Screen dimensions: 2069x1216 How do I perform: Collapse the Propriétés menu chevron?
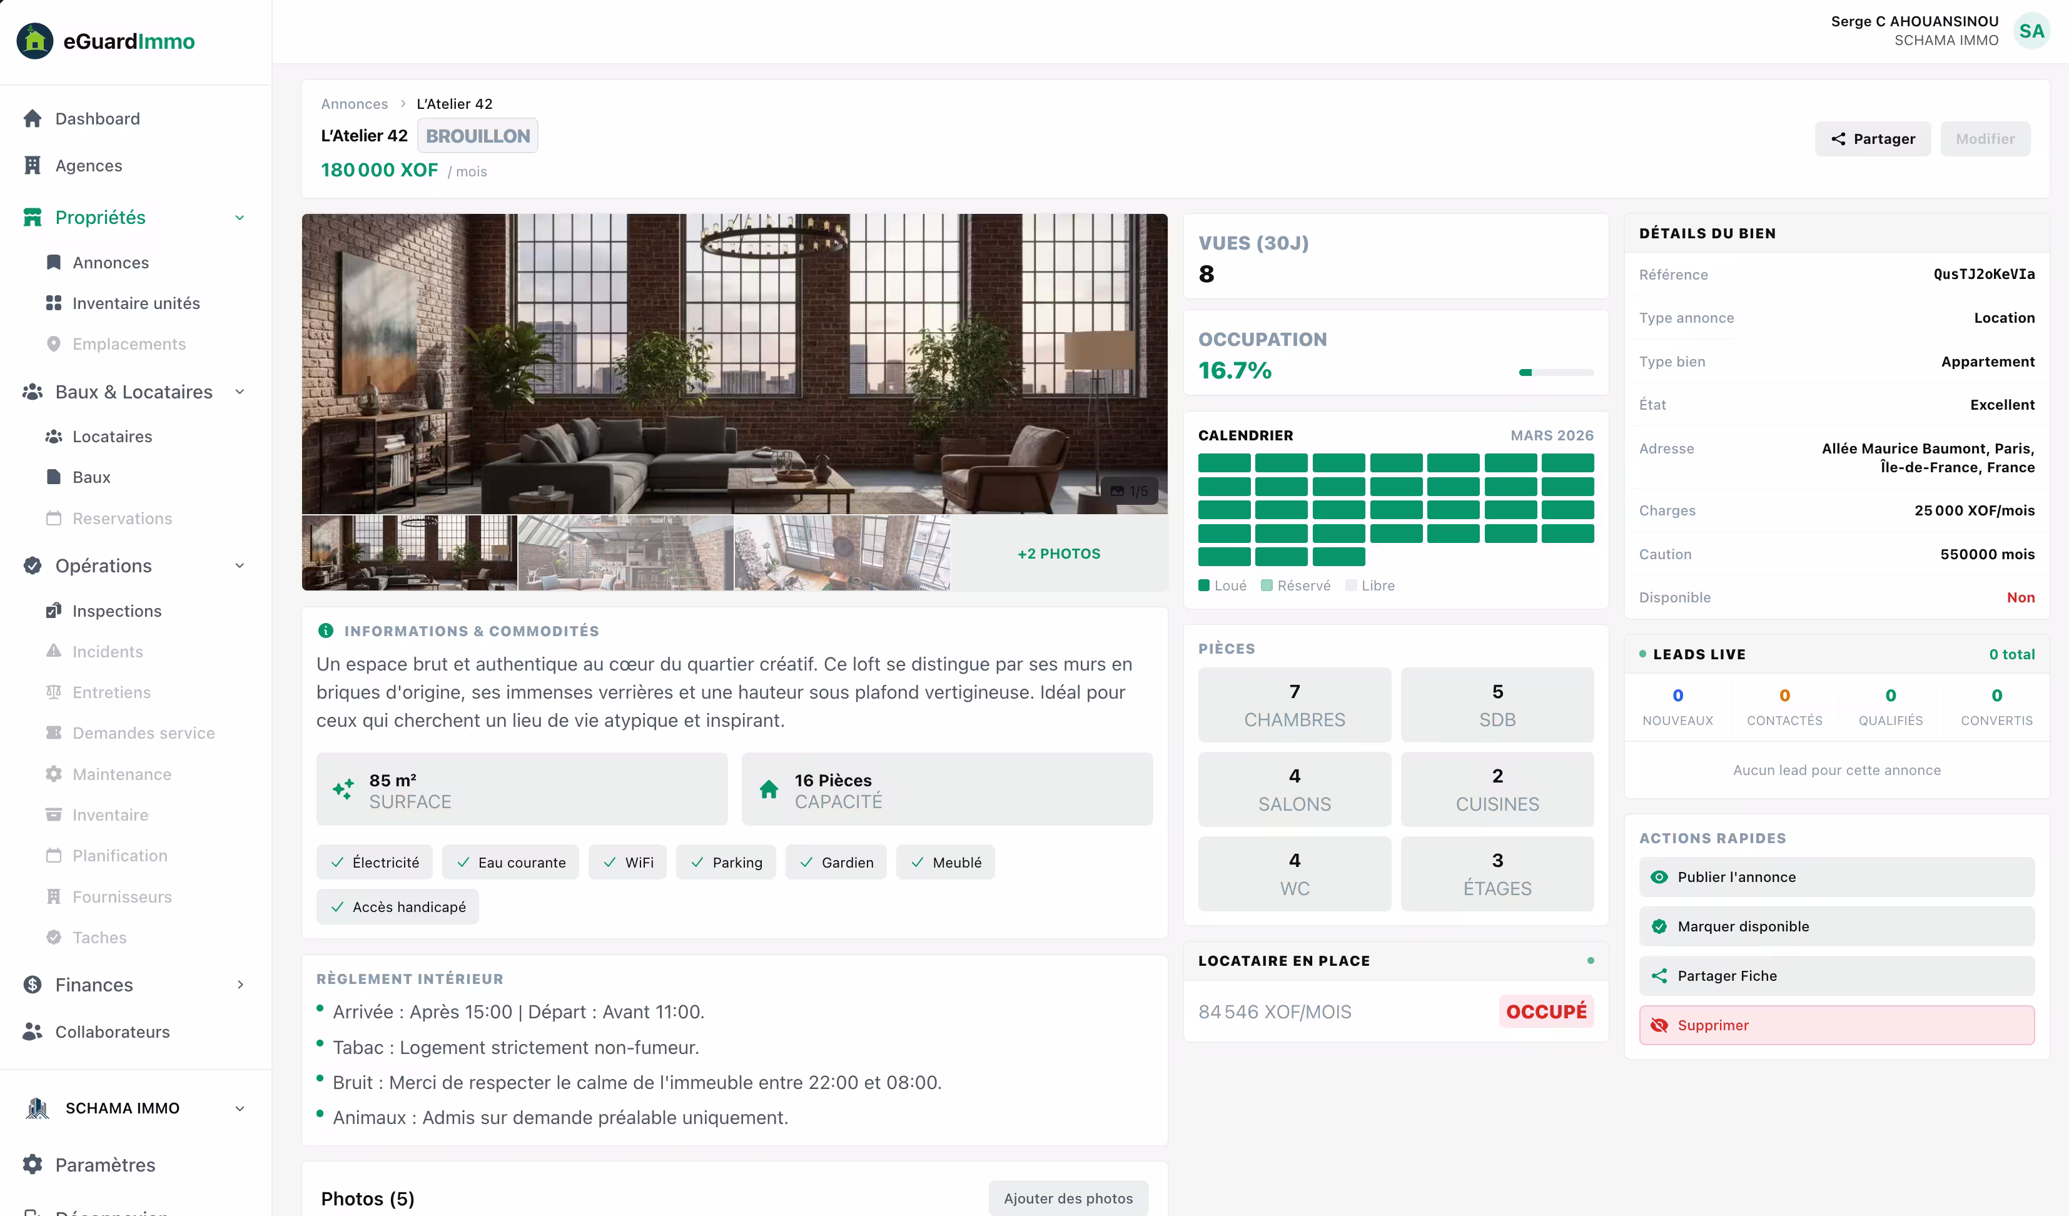click(x=240, y=218)
